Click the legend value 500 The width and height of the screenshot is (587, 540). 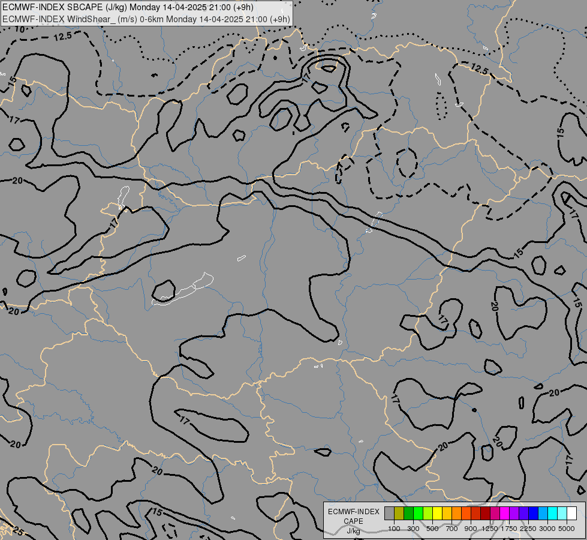click(x=432, y=529)
